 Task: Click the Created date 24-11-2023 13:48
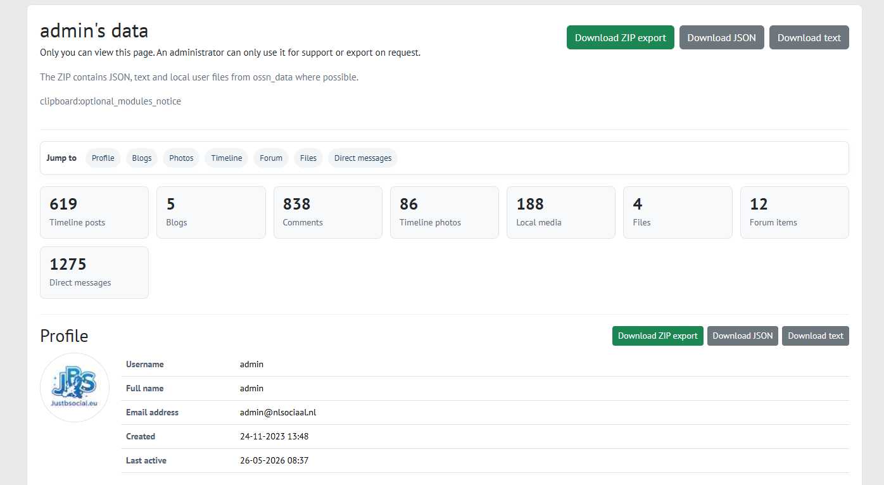(274, 436)
